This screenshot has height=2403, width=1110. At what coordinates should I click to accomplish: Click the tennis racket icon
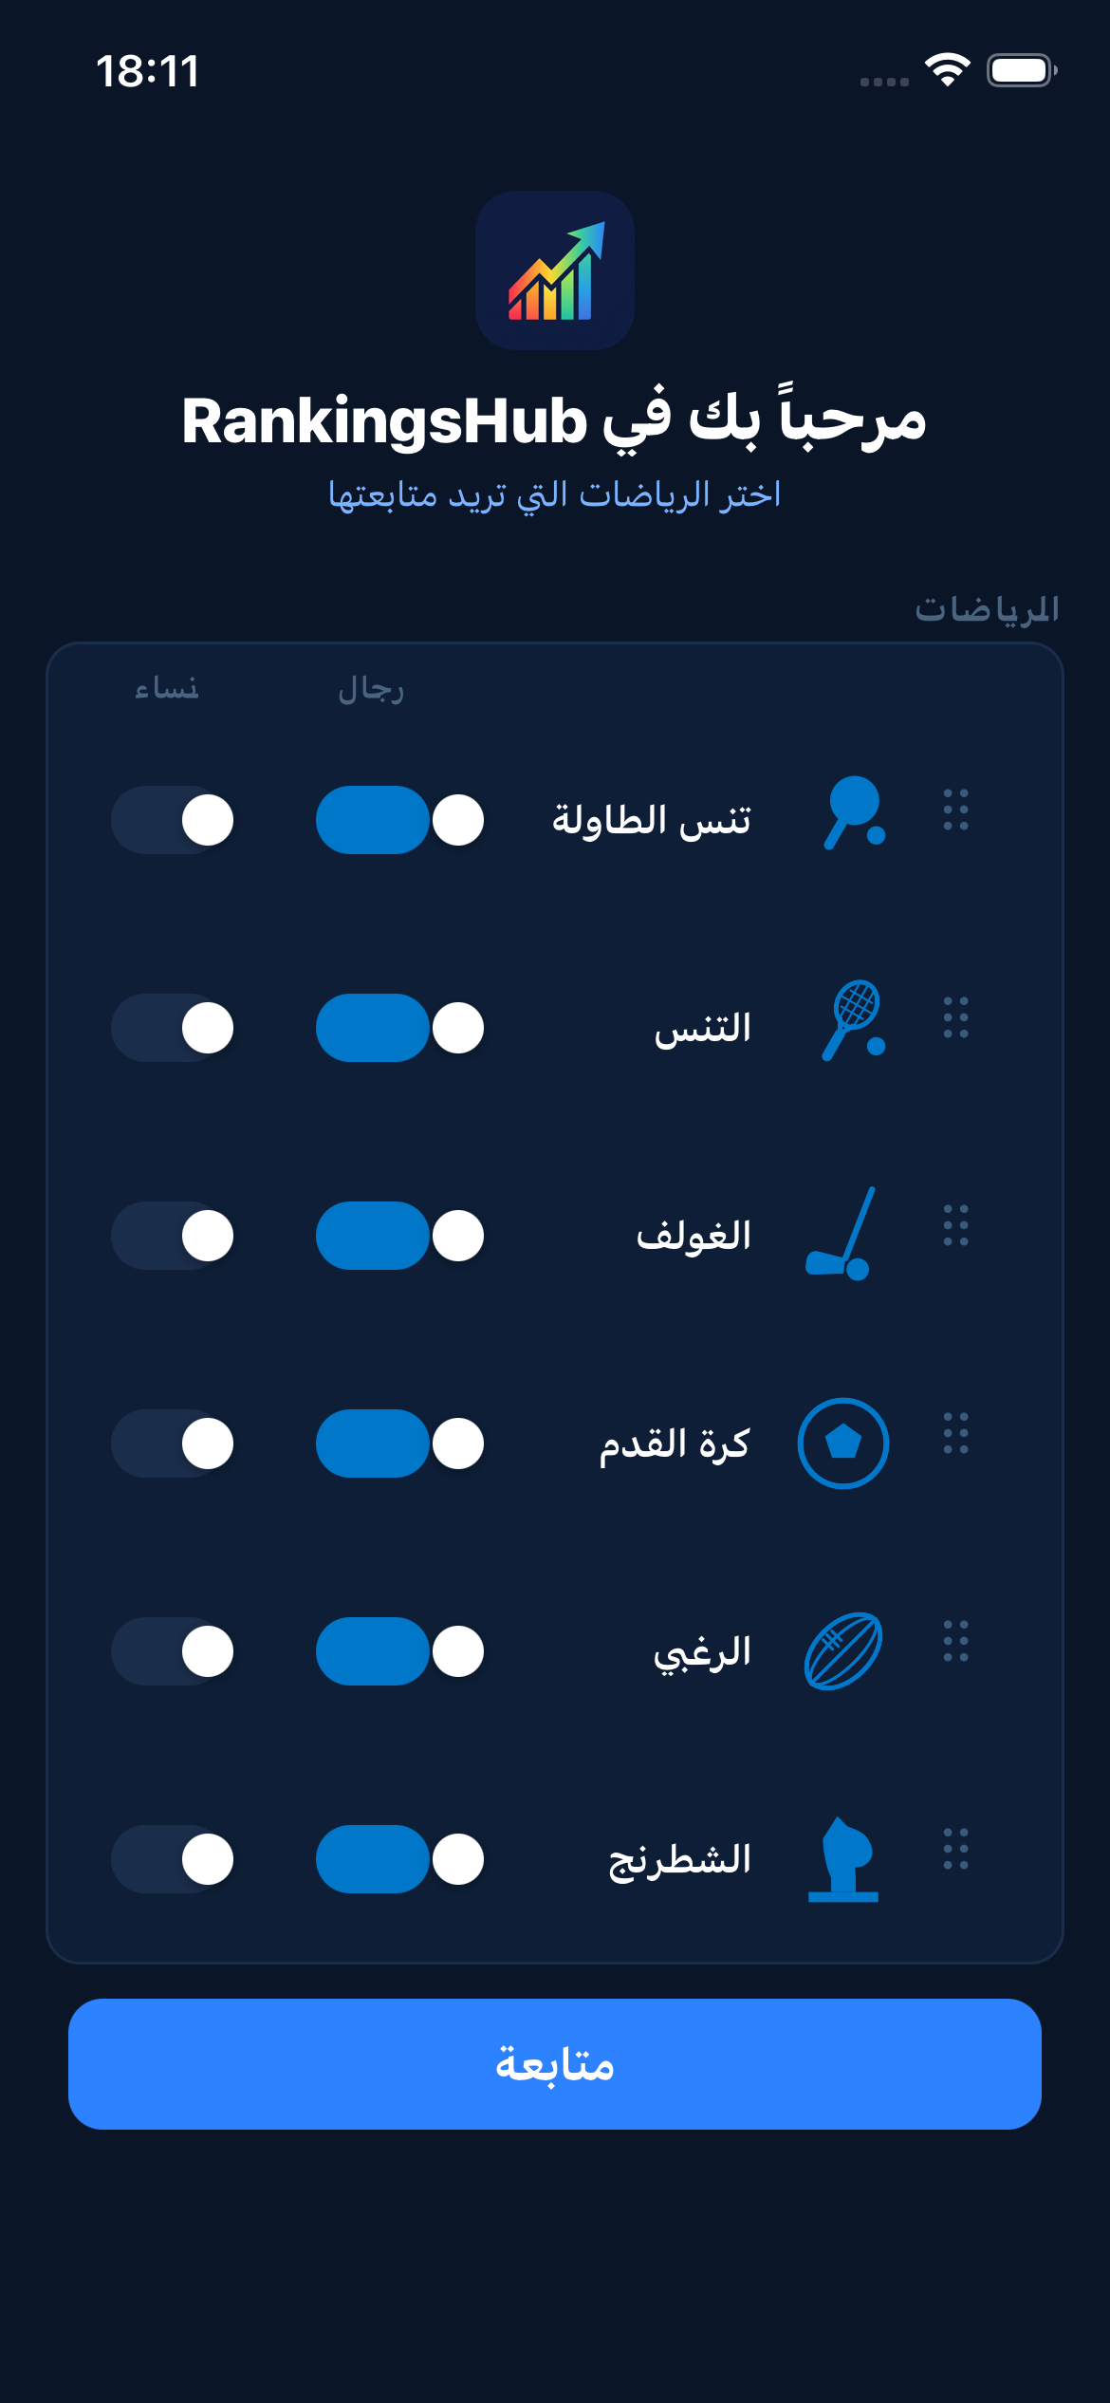(854, 1021)
